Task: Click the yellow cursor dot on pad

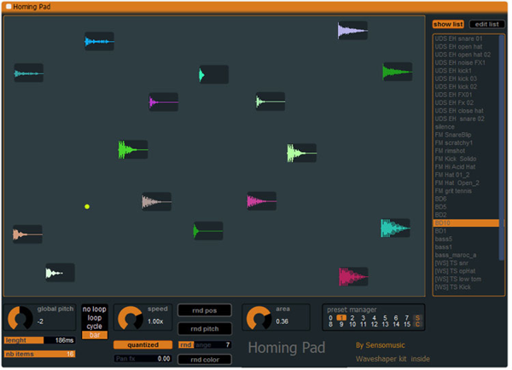Action: pyautogui.click(x=86, y=206)
